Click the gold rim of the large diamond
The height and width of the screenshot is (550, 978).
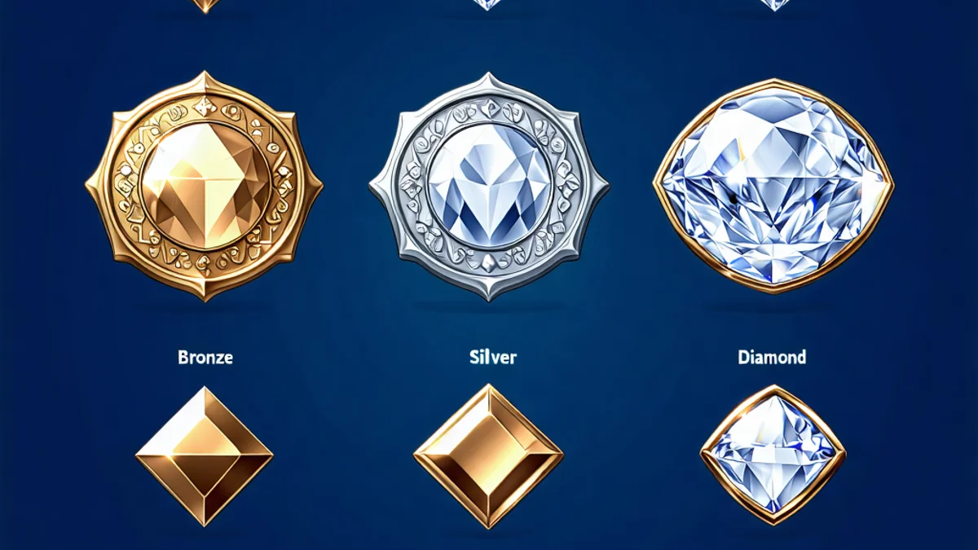tap(773, 82)
